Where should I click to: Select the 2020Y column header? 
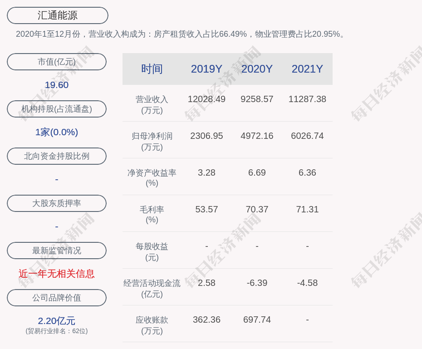pos(257,69)
